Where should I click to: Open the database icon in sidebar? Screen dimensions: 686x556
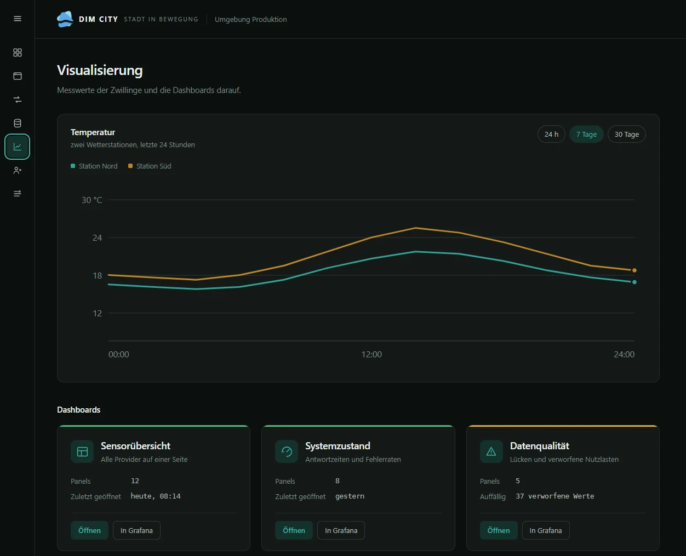pos(18,123)
